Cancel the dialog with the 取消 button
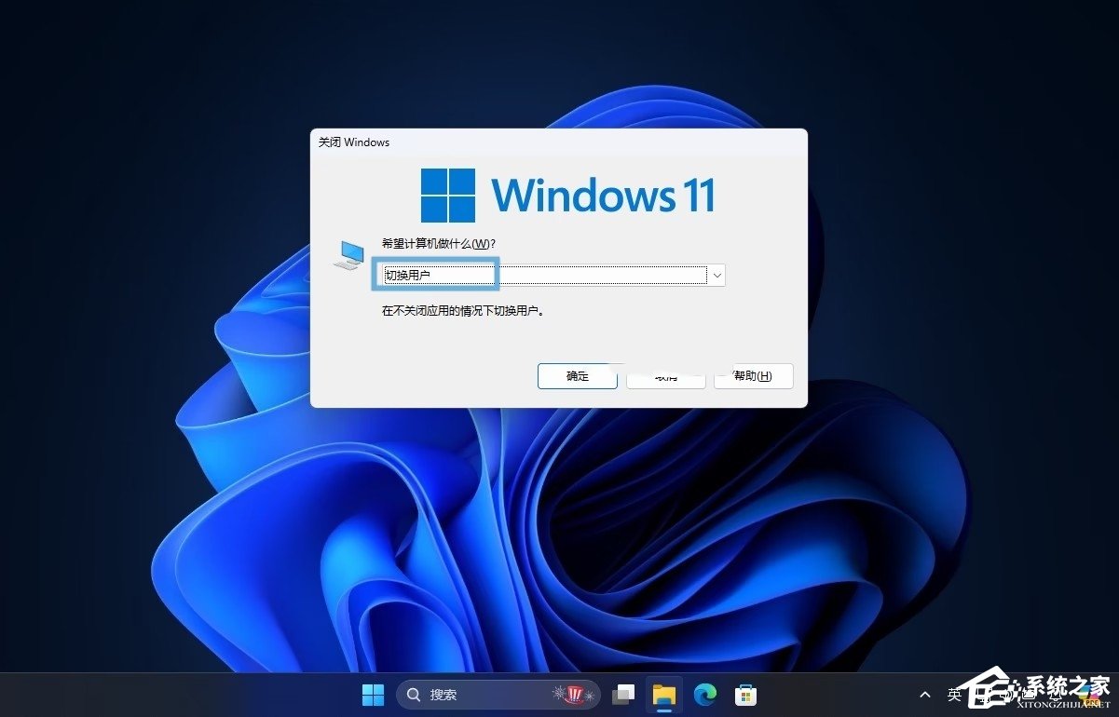This screenshot has width=1119, height=717. [665, 376]
